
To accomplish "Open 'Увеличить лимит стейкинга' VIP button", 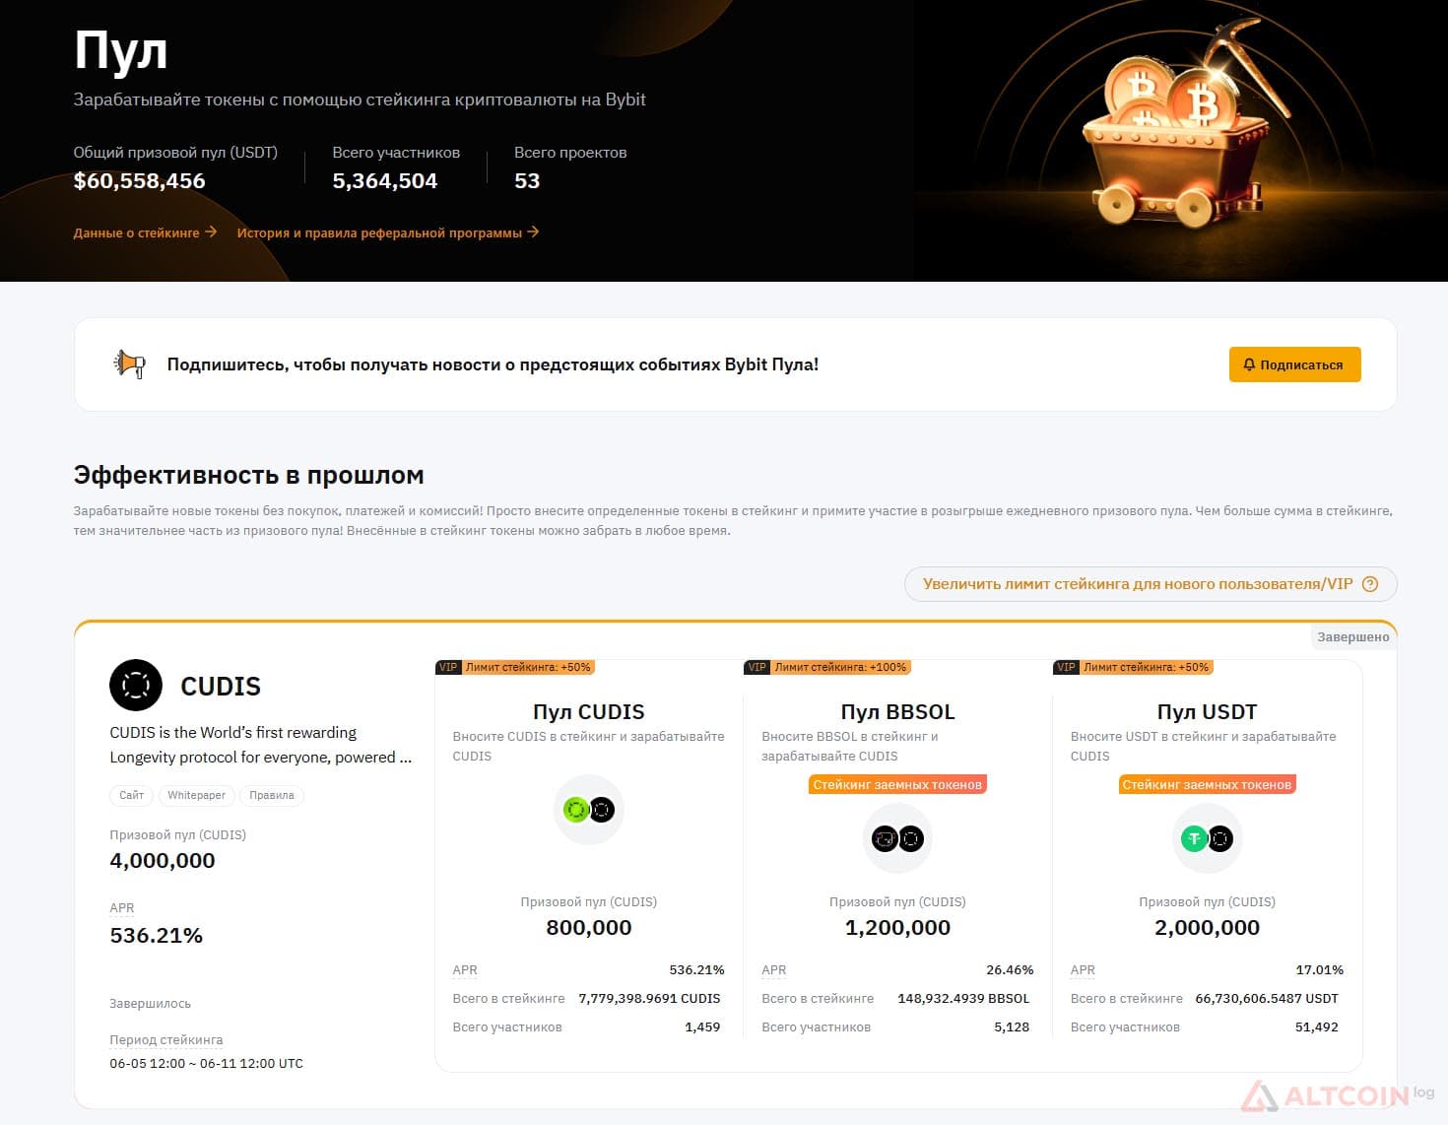I will coord(1151,584).
